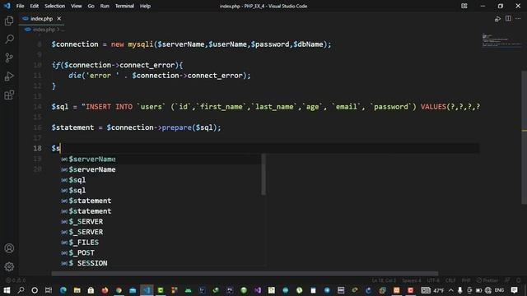Click line number 18 in the gutter
The image size is (527, 296).
point(37,148)
